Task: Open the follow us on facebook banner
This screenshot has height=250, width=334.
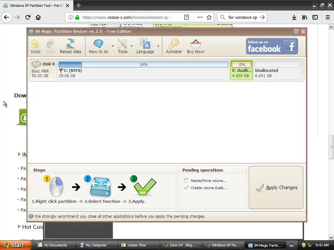Action: click(272, 46)
